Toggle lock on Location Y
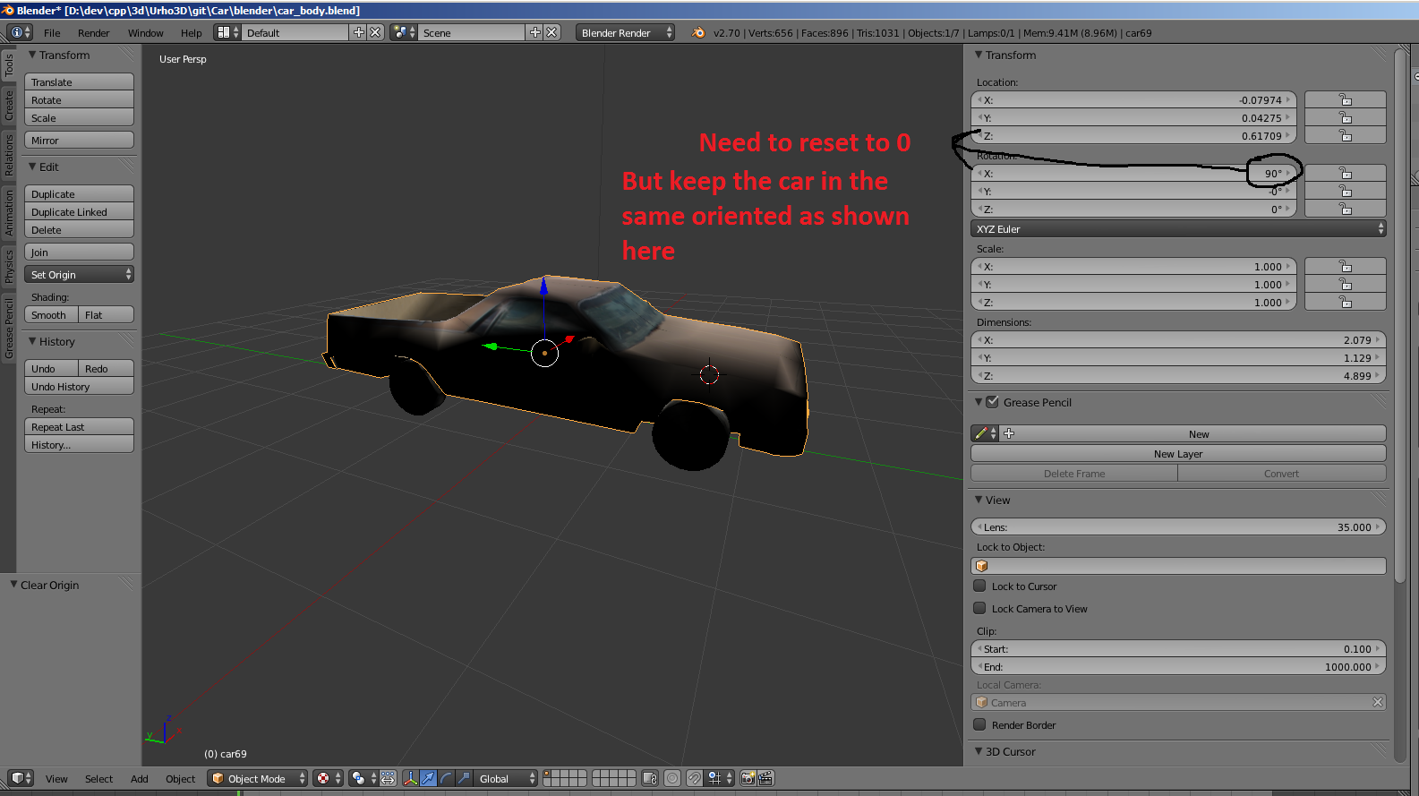The image size is (1419, 796). point(1346,117)
